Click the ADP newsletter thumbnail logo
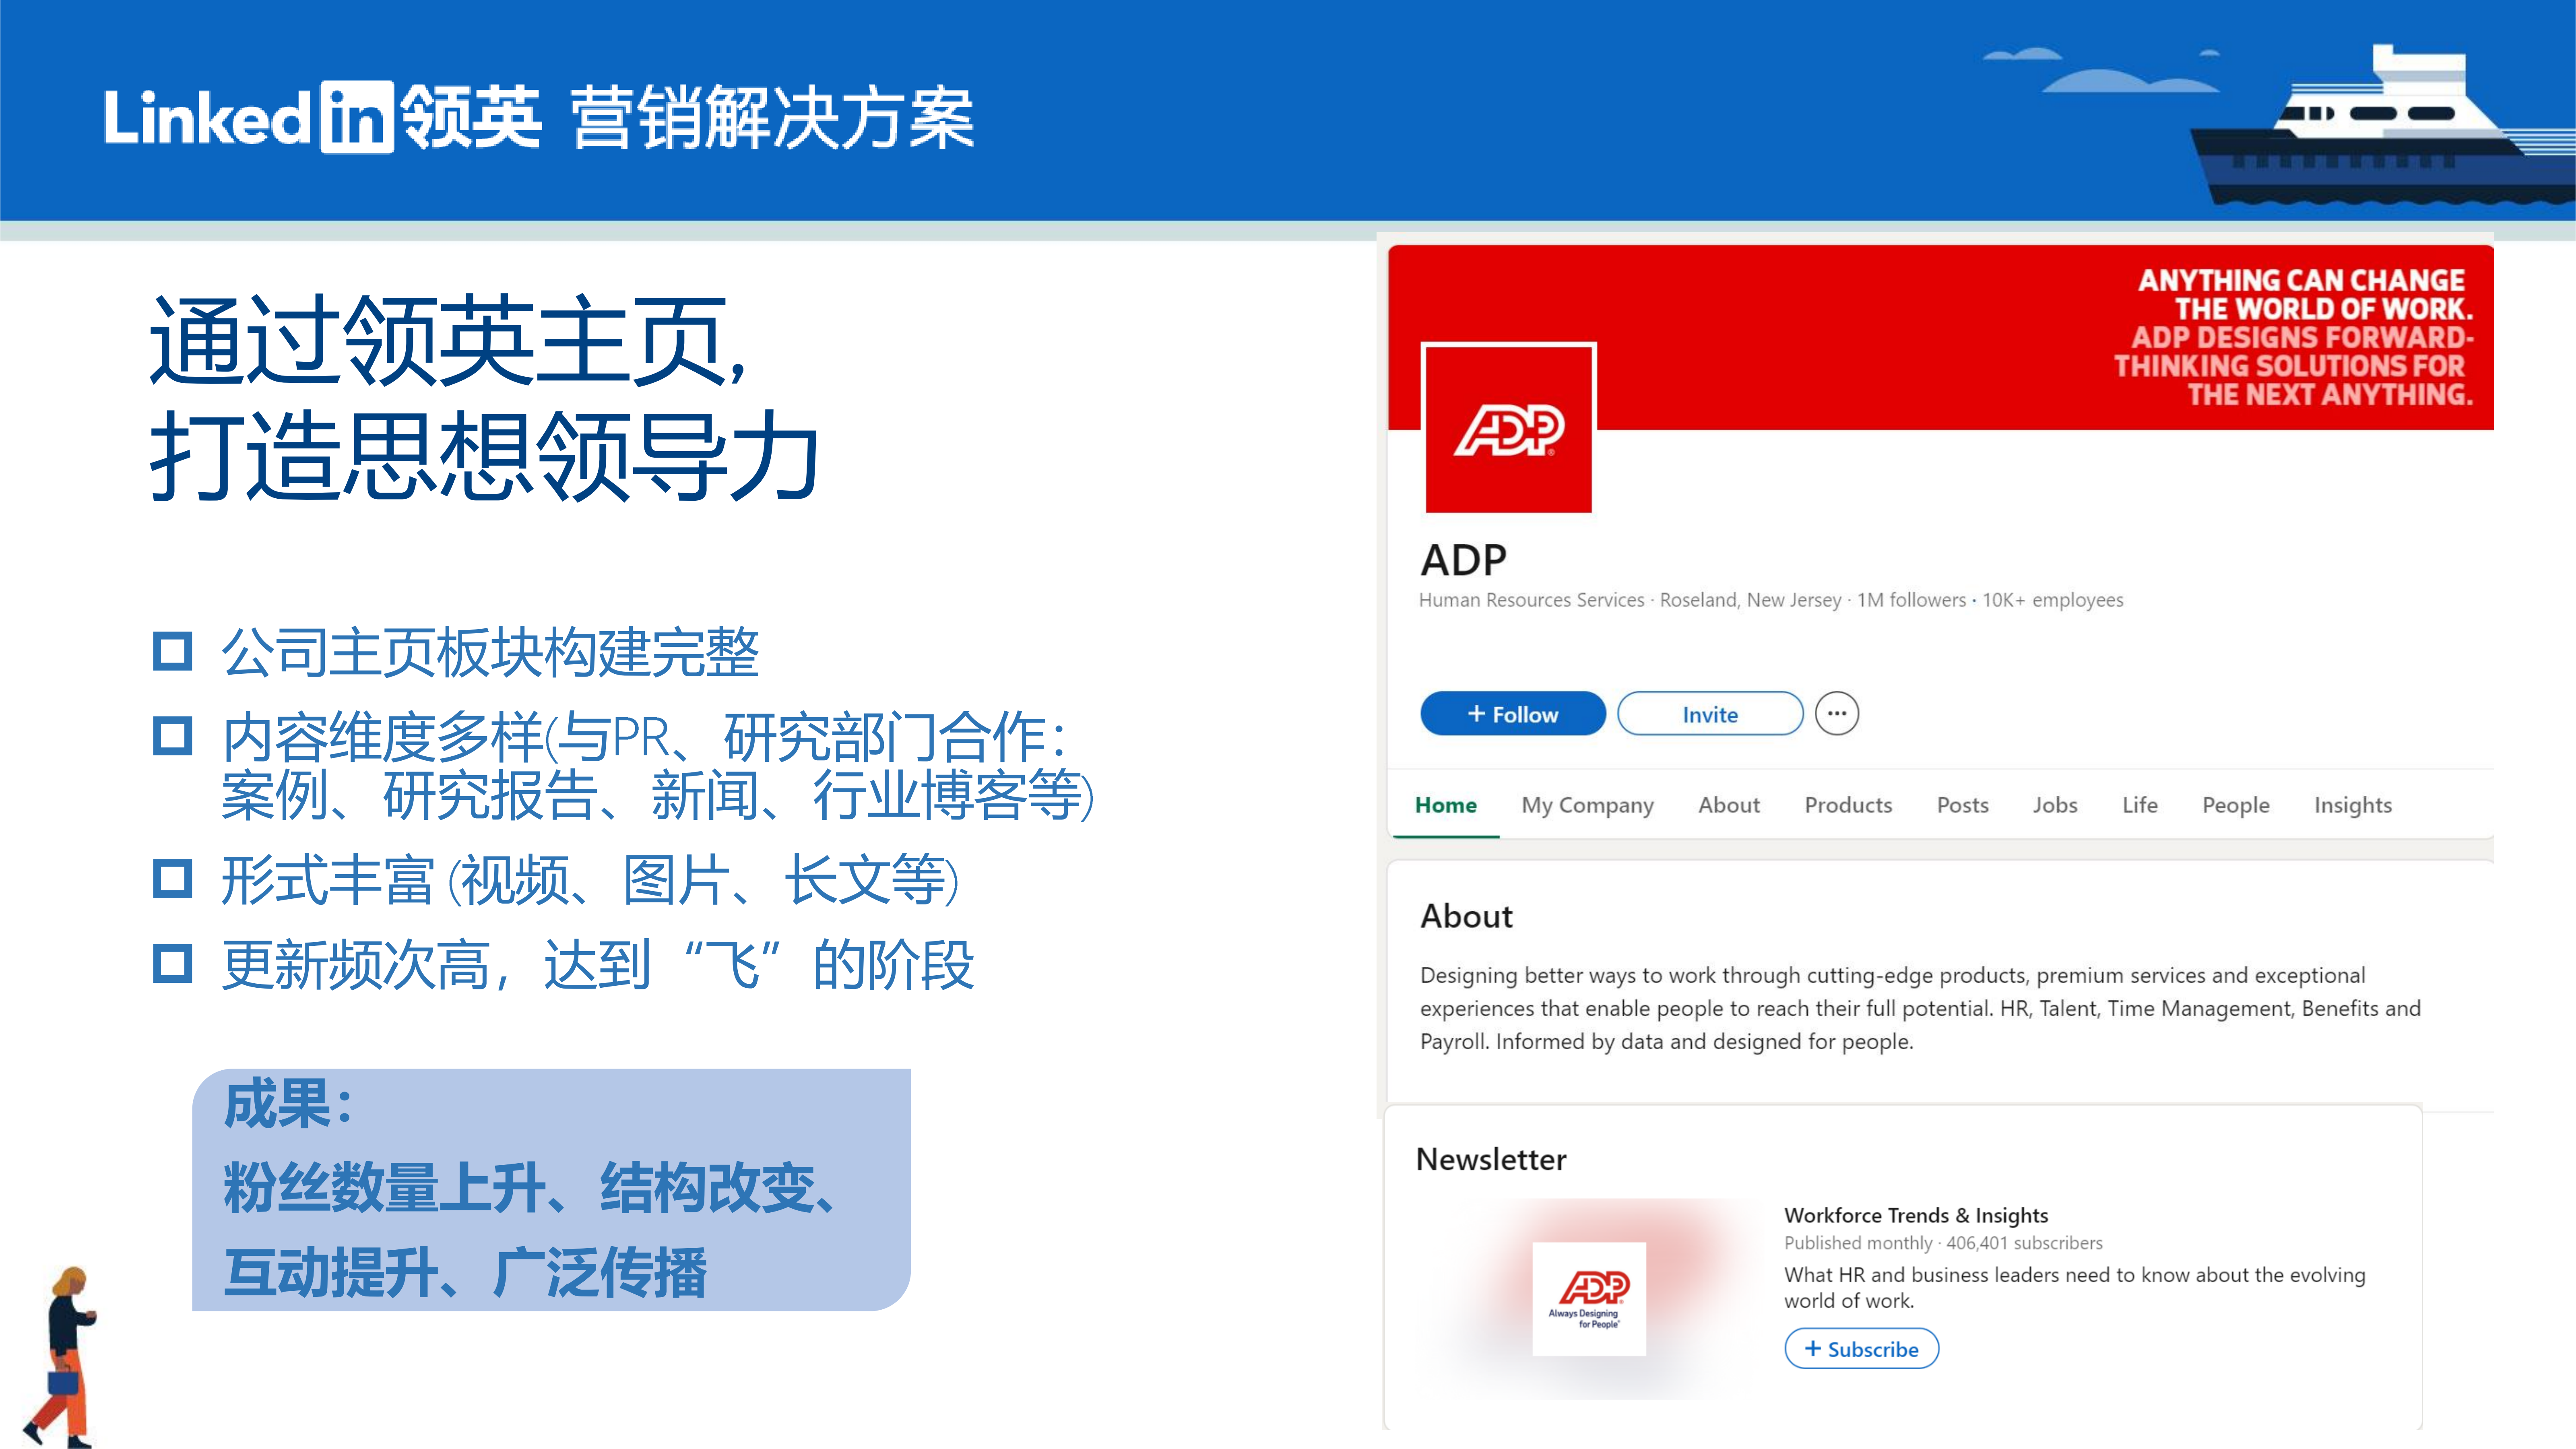Screen dimensions: 2576x1449 coord(1589,1298)
